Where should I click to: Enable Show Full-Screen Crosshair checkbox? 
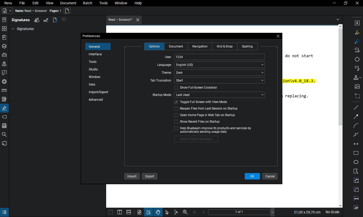pos(176,88)
